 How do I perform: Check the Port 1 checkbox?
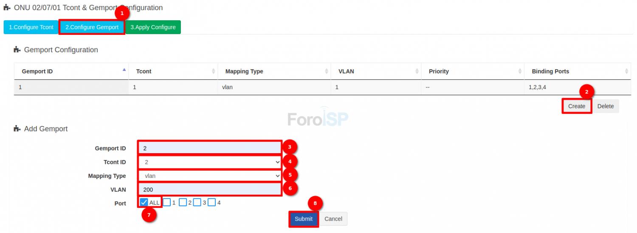(x=167, y=202)
